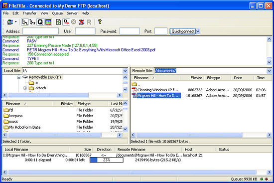The width and height of the screenshot is (274, 183).
Task: Open the Site Manager icon
Action: pos(10,22)
